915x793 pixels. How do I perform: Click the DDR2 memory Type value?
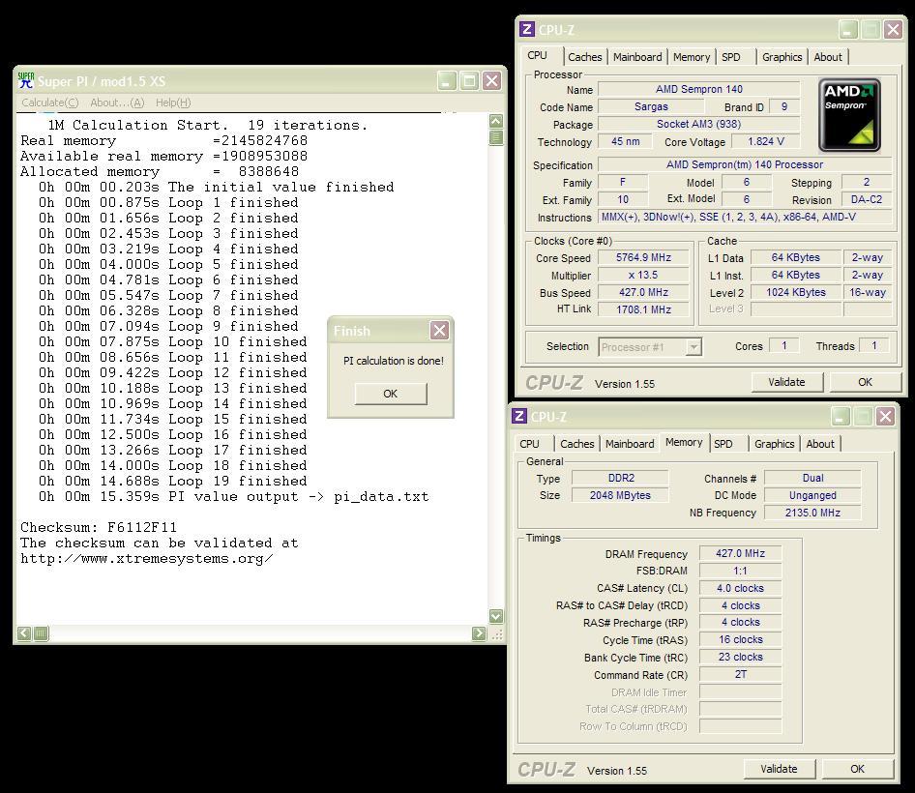pyautogui.click(x=620, y=478)
